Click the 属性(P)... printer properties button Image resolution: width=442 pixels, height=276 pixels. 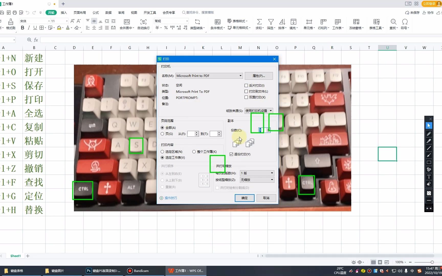pyautogui.click(x=259, y=76)
